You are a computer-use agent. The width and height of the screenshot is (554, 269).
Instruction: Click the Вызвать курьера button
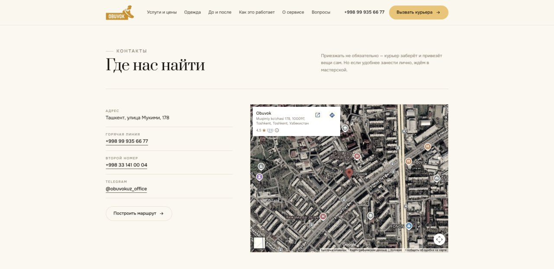point(419,13)
